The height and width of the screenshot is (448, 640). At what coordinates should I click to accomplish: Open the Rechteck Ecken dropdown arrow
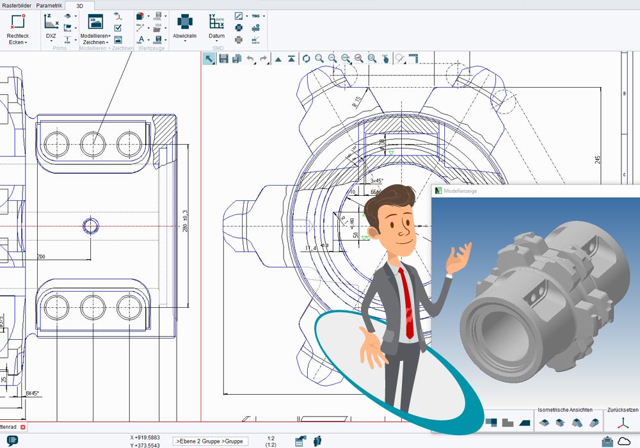[x=26, y=42]
